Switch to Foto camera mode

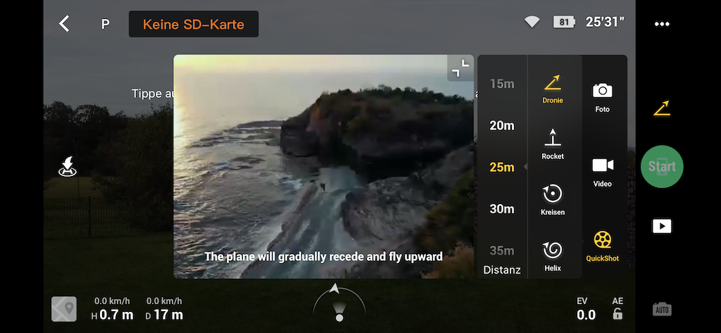point(602,98)
